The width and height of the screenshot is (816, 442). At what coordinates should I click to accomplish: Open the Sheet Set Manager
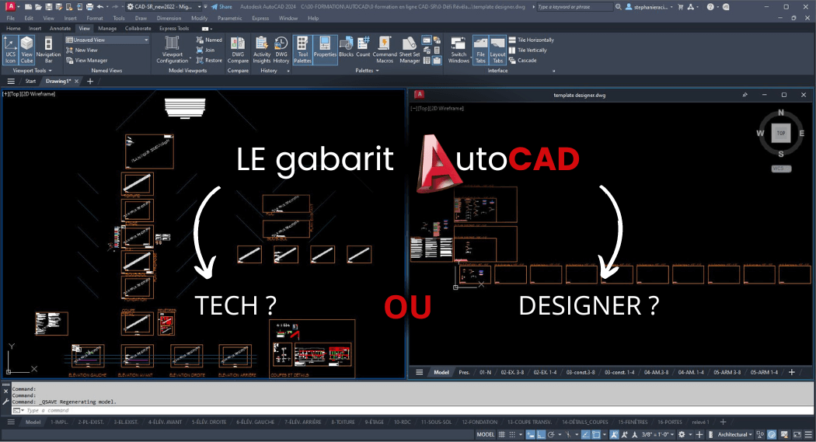[409, 50]
